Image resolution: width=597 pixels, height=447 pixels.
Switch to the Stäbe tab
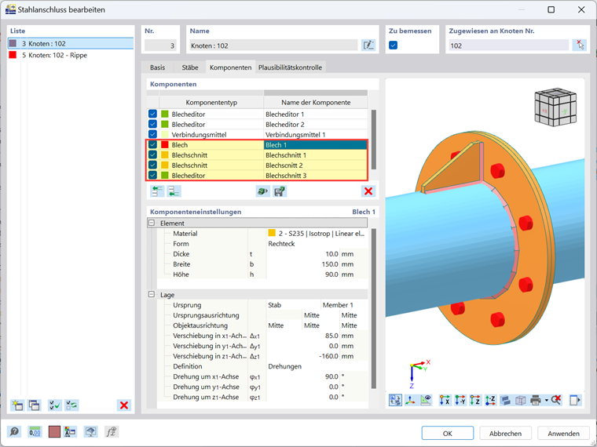point(189,67)
